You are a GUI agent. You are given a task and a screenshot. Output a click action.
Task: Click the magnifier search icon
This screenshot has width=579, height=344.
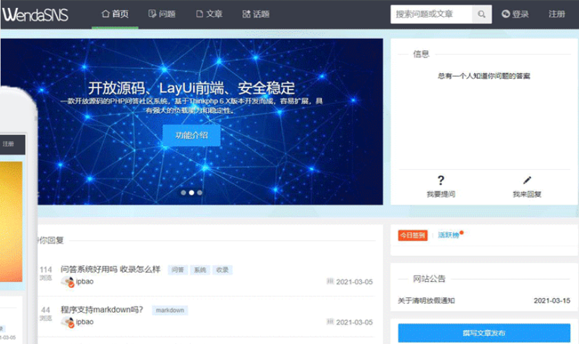point(481,15)
